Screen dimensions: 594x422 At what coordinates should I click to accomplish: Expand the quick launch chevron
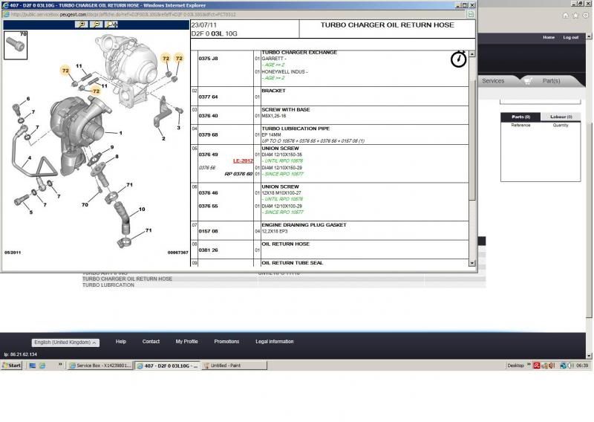pyautogui.click(x=60, y=365)
